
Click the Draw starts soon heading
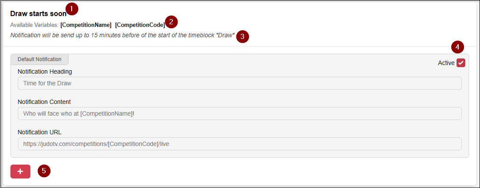[38, 13]
